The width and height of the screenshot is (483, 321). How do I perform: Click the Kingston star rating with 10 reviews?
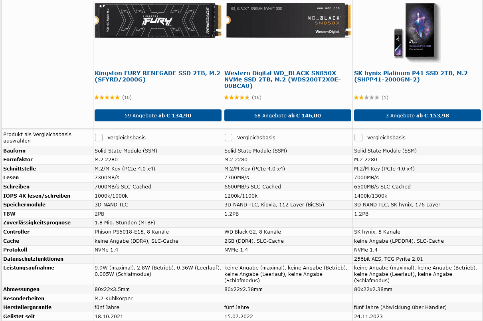pos(107,97)
